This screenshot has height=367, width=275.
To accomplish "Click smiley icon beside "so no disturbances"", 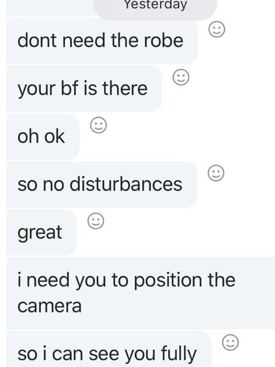I will click(x=216, y=173).
